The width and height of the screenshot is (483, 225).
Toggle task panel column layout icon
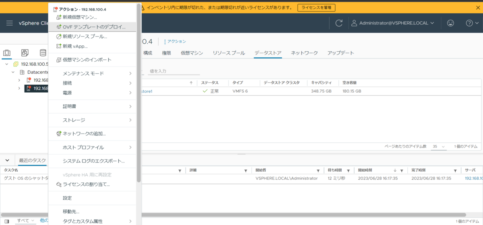[x=6, y=221]
